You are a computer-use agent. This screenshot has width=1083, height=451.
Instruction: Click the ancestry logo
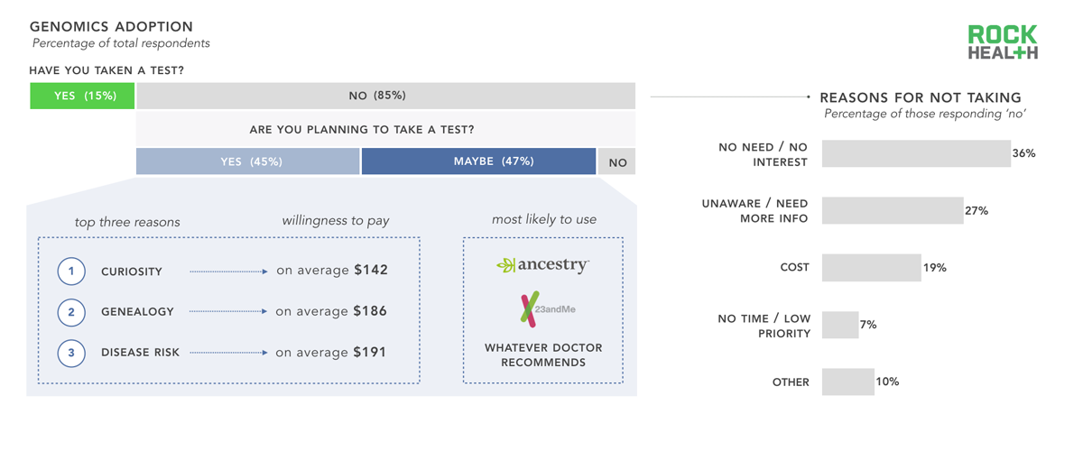coord(542,265)
